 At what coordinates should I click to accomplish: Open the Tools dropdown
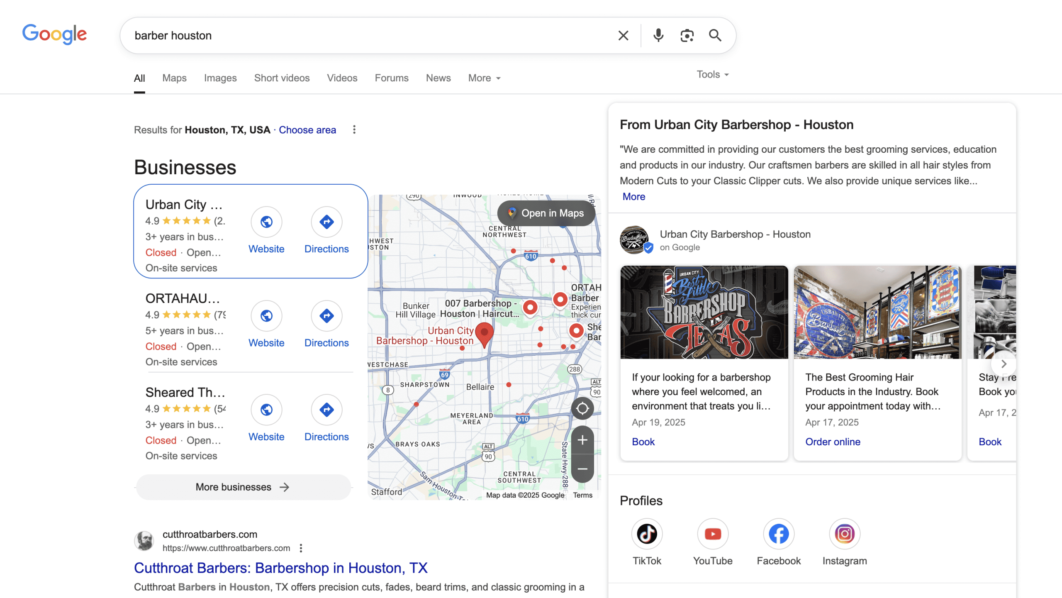[713, 75]
